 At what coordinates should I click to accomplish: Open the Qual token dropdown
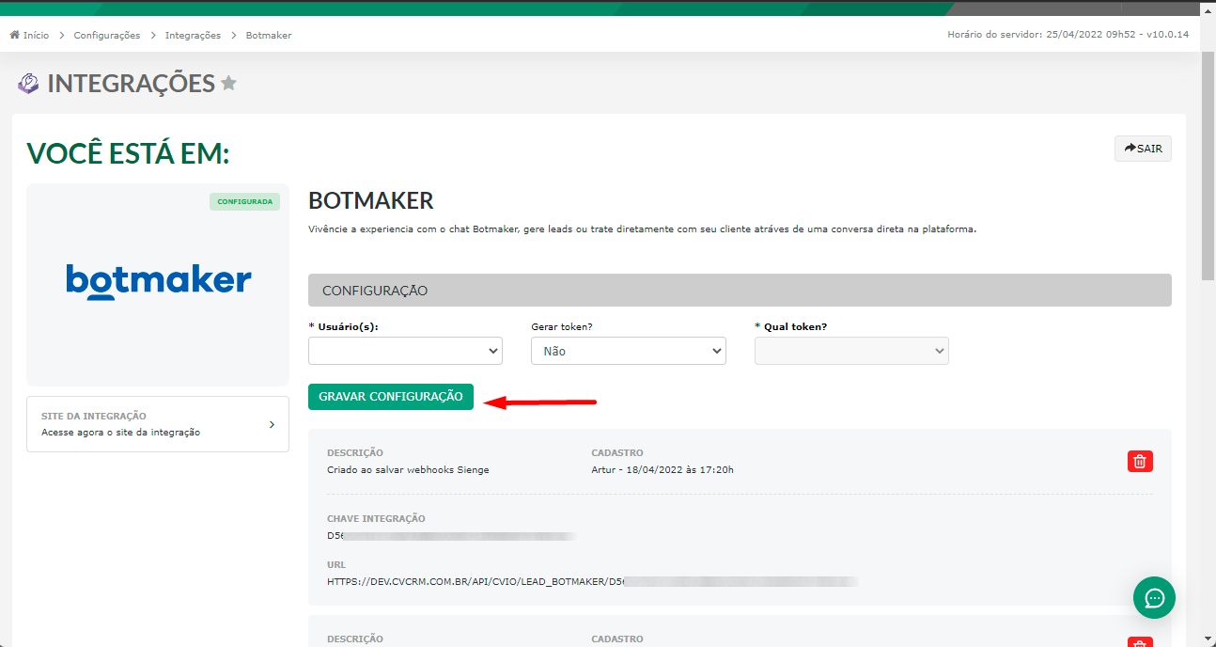pos(851,351)
